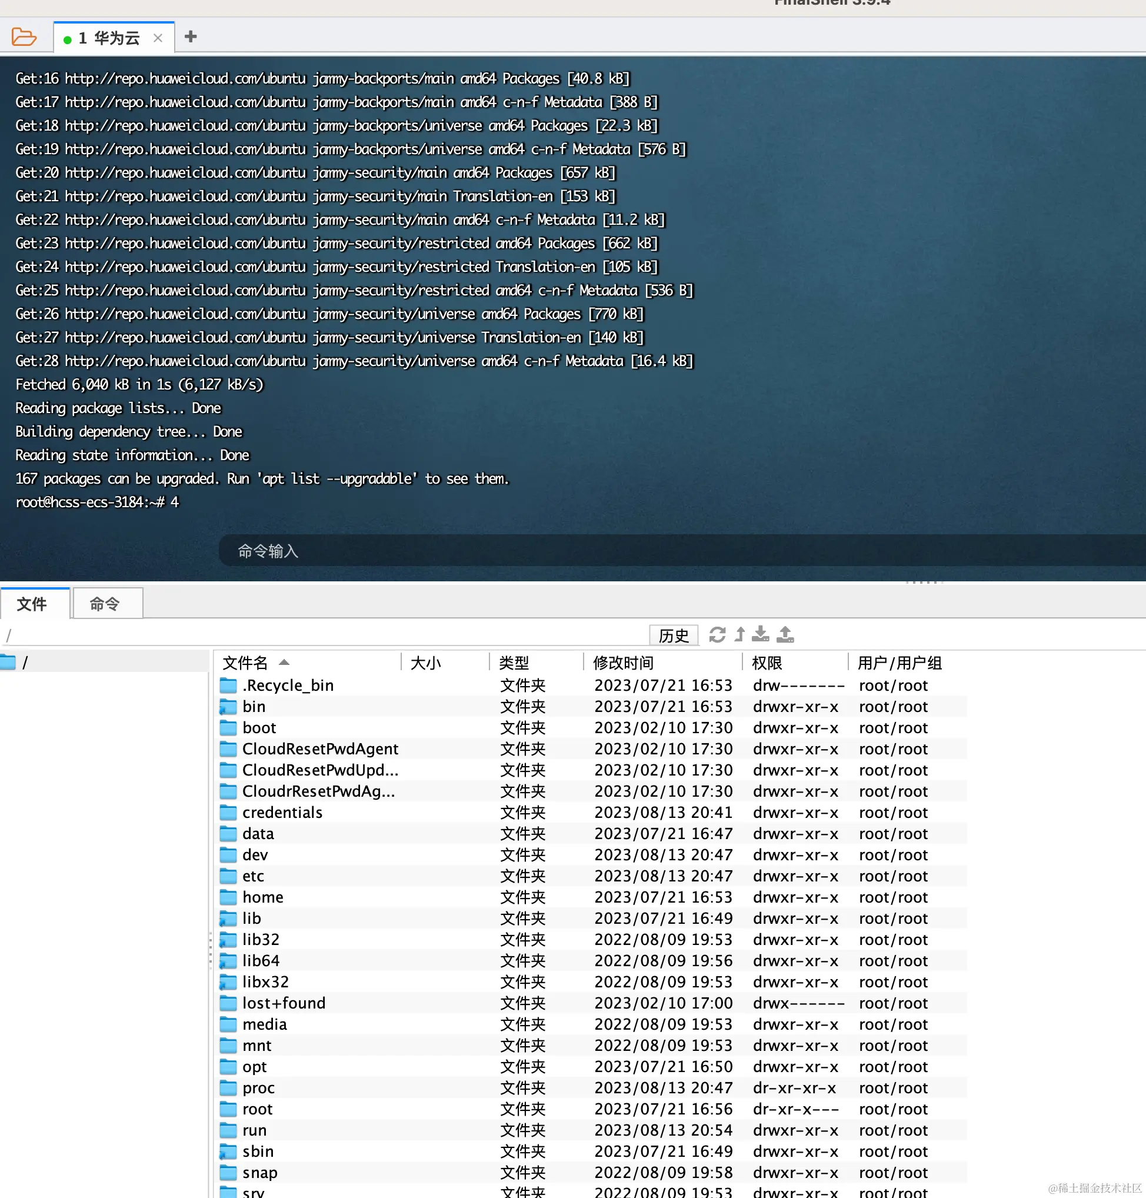Toggle sort order on 文件名 column
1146x1198 pixels.
click(x=254, y=662)
